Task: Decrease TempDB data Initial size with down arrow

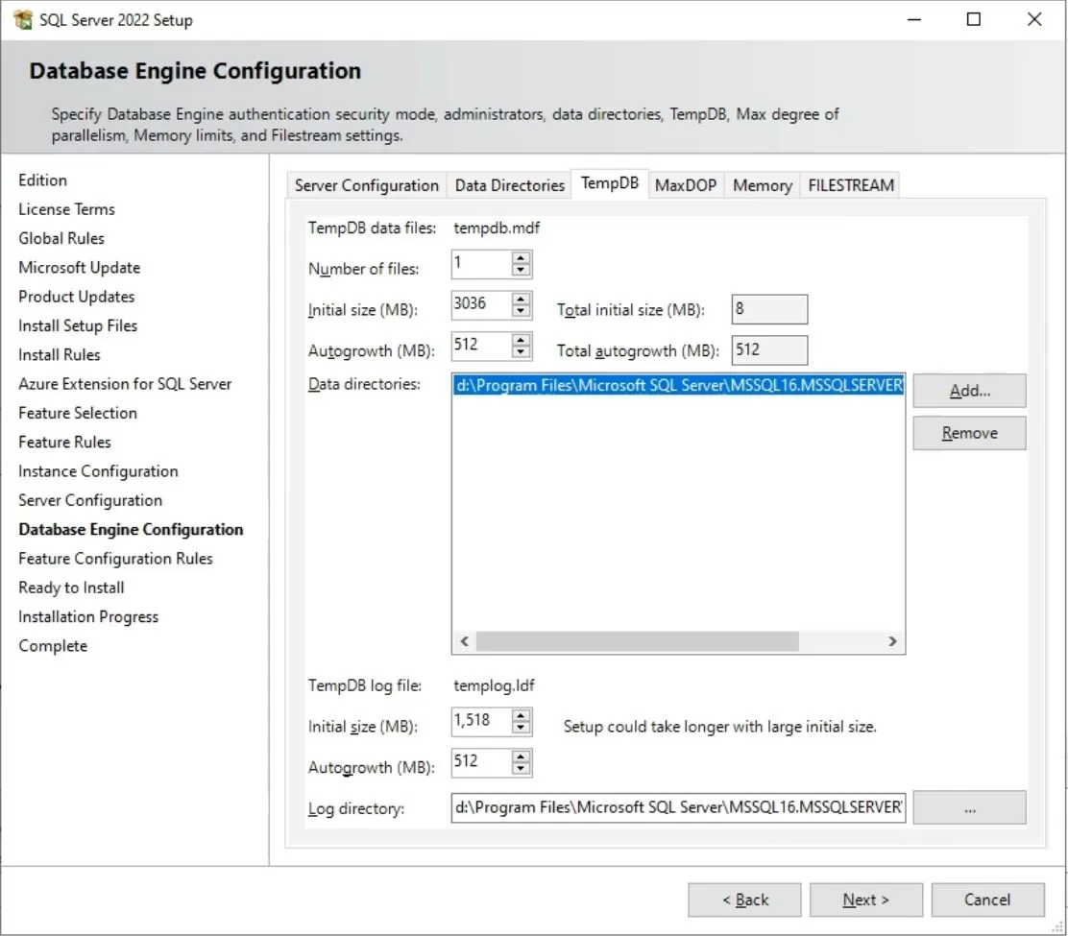Action: (522, 311)
